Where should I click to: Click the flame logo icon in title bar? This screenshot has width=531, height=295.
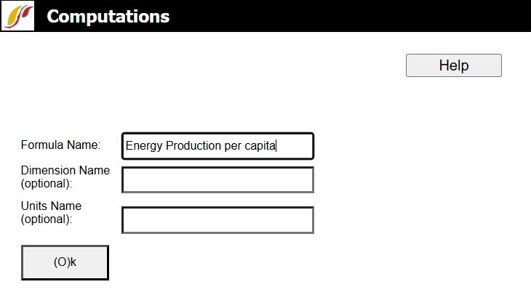pos(17,16)
